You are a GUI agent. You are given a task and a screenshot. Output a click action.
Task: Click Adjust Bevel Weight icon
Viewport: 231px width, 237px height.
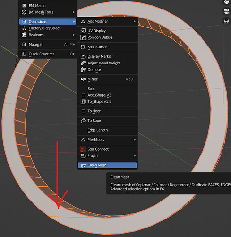coord(83,63)
